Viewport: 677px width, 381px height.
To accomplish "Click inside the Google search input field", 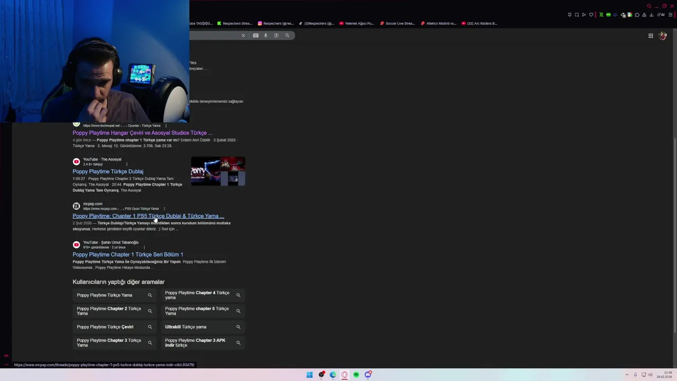I will click(214, 35).
